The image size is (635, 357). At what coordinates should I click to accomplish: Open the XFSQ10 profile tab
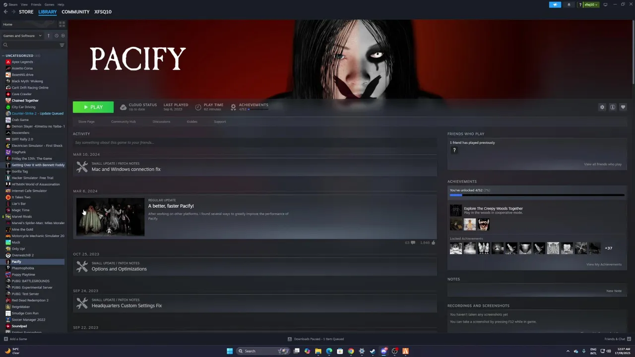103,12
